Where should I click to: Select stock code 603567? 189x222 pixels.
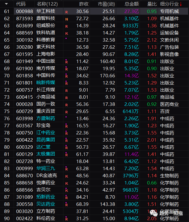coord(24,125)
